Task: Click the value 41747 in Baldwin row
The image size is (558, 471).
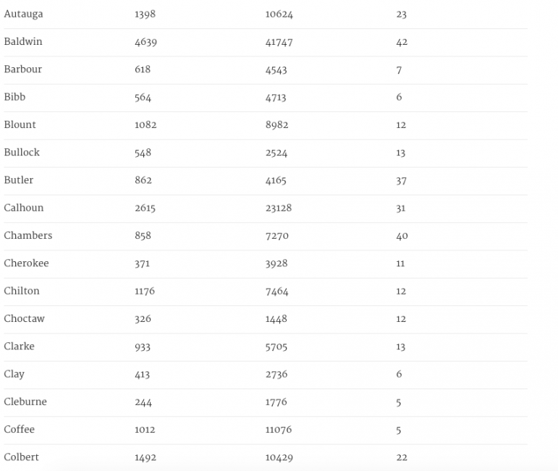Action: click(x=279, y=43)
